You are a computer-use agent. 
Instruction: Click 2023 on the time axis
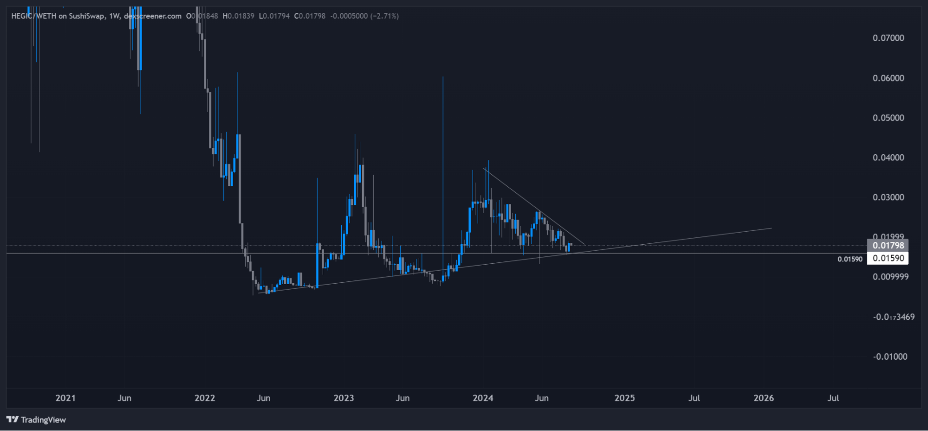coord(344,398)
